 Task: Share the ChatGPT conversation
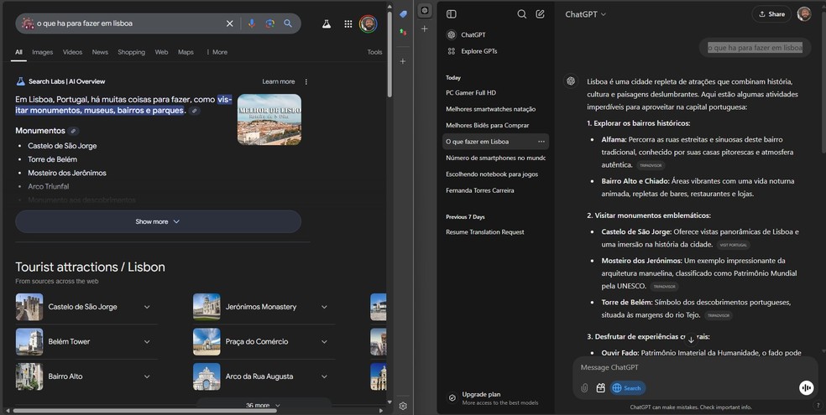771,14
